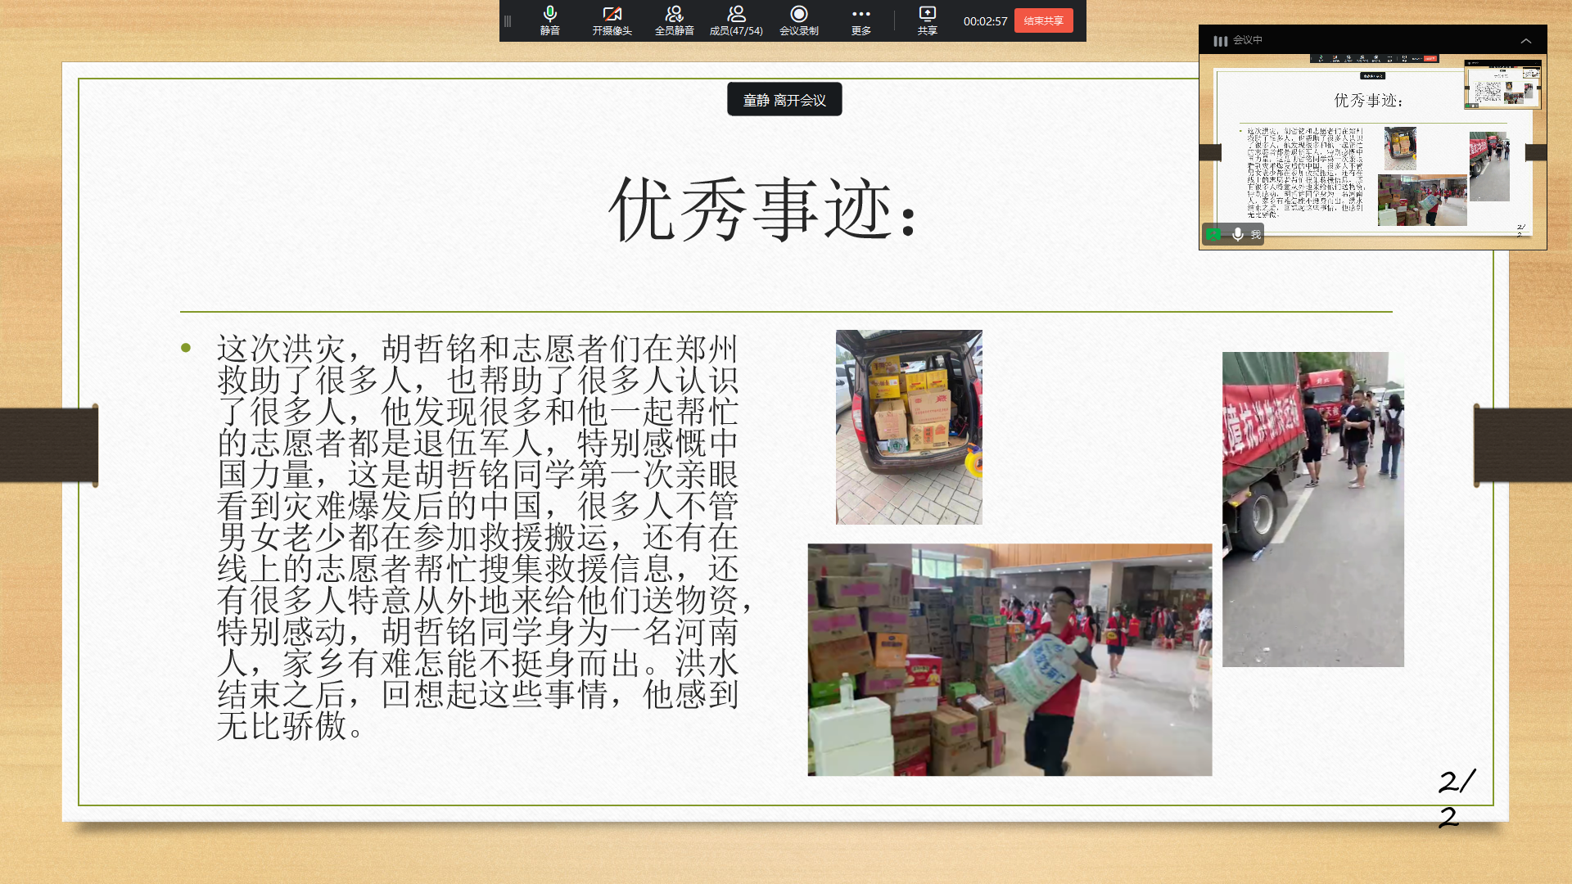The height and width of the screenshot is (884, 1572).
Task: Dismiss the 童静 离开会议 notification
Action: tap(784, 100)
